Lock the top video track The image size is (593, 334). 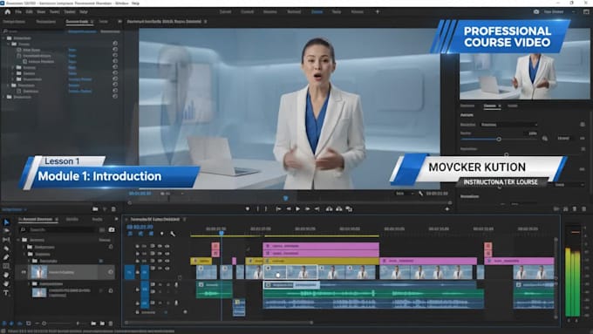pyautogui.click(x=137, y=246)
